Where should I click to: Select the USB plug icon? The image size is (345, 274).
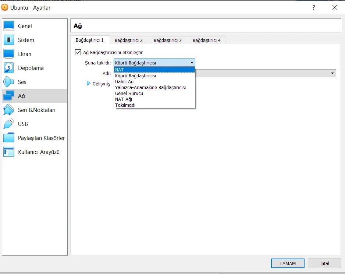pos(9,124)
